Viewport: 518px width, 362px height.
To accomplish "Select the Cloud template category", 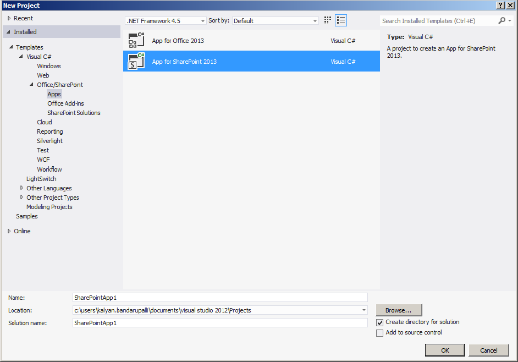I will coord(45,122).
